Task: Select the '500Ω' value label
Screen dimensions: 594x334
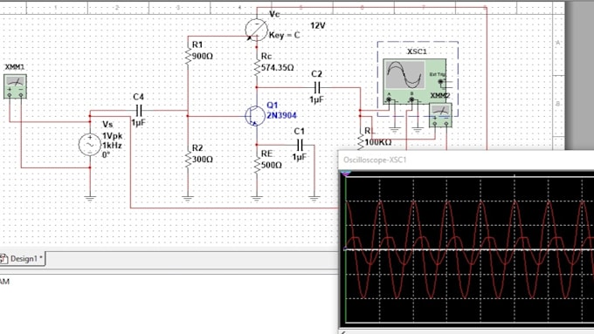Action: pyautogui.click(x=272, y=166)
